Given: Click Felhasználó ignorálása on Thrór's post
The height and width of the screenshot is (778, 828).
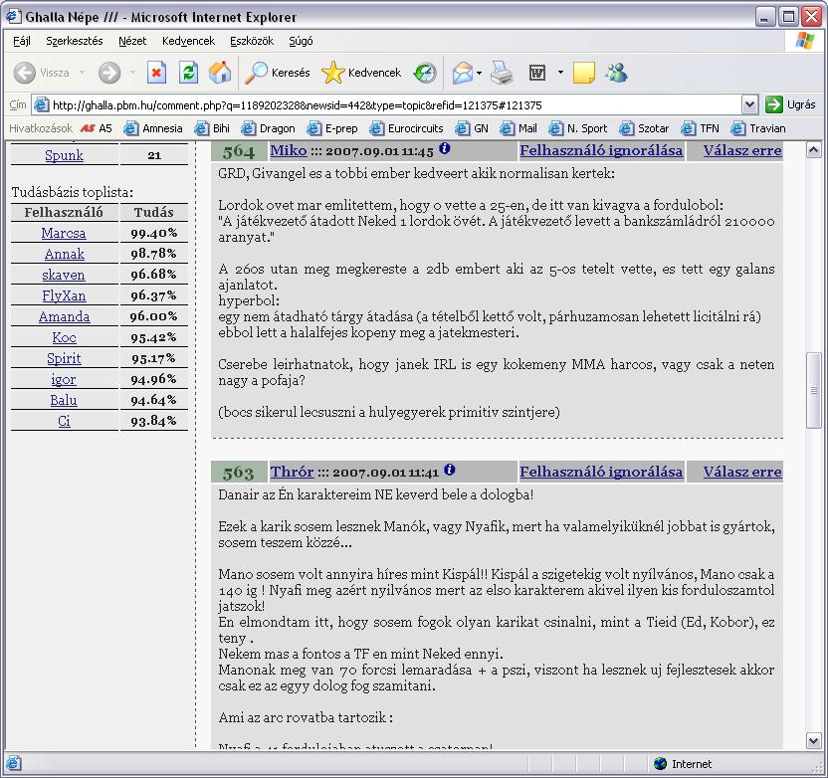Looking at the screenshot, I should (601, 472).
